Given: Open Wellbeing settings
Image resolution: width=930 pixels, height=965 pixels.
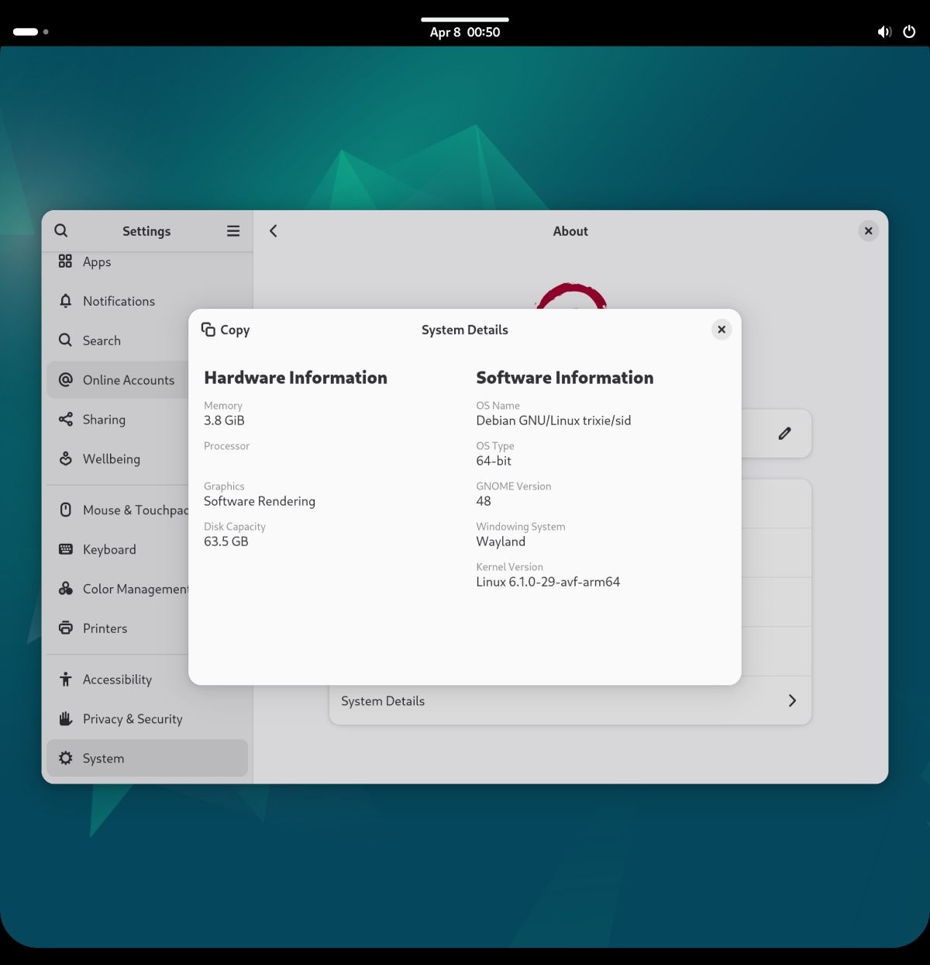Looking at the screenshot, I should click(x=111, y=459).
